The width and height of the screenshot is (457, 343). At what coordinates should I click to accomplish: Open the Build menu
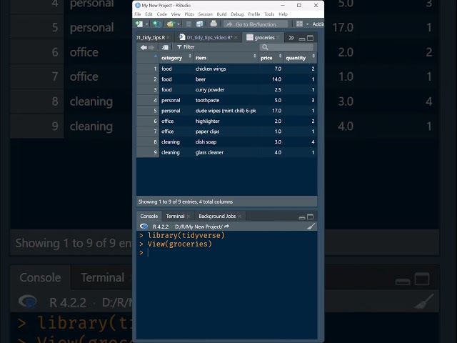(221, 14)
